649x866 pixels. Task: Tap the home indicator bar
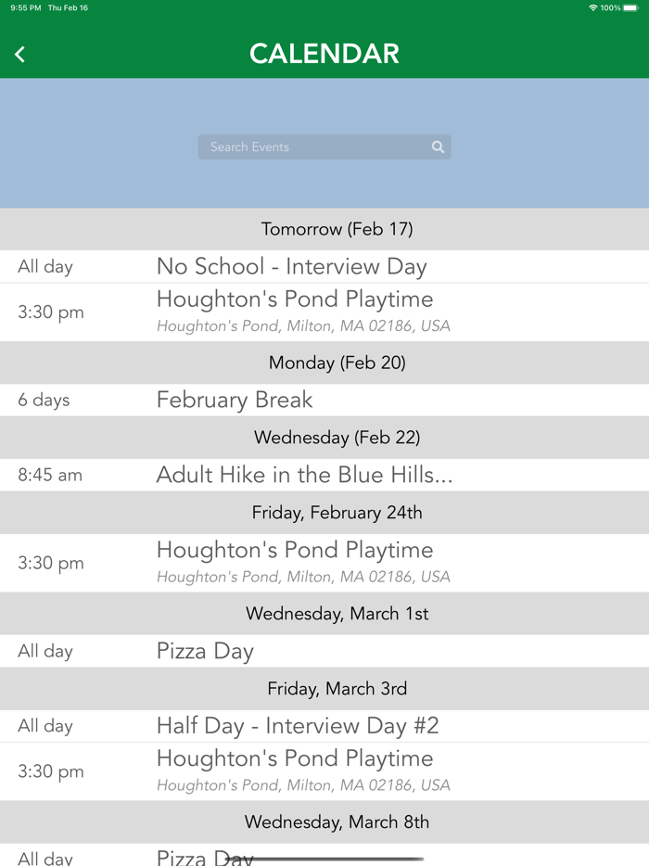(x=324, y=859)
